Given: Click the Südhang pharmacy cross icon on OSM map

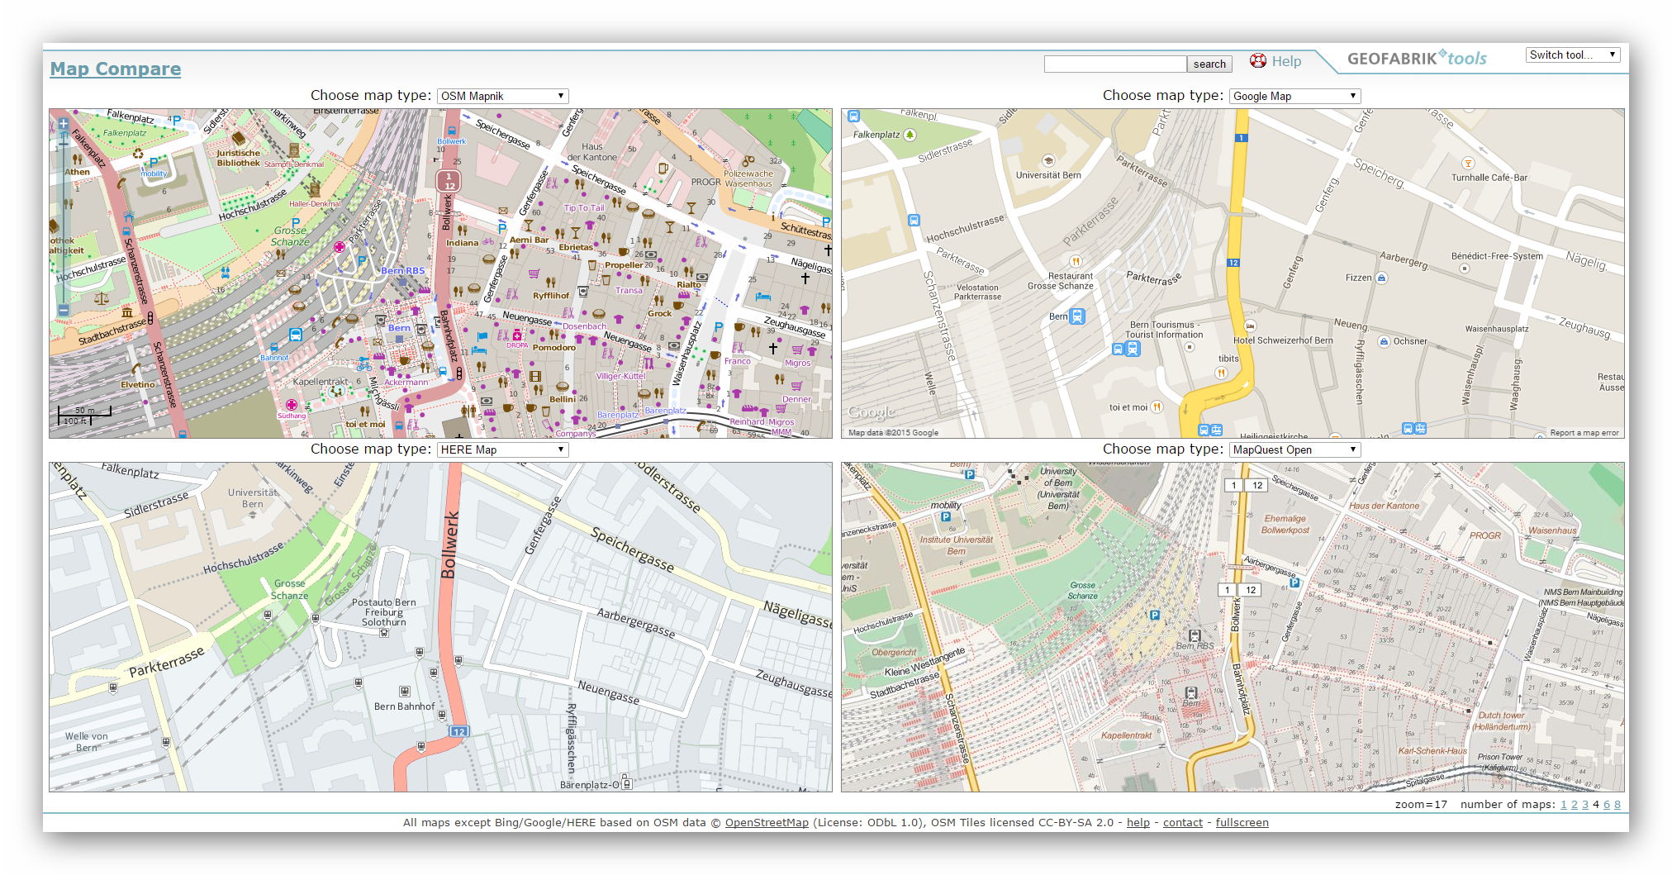Looking at the screenshot, I should [x=292, y=405].
